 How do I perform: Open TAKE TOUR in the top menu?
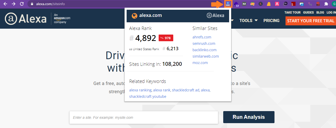click(x=292, y=13)
